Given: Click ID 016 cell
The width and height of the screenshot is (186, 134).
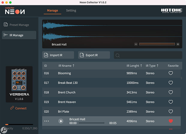Looking at the screenshot, I should pyautogui.click(x=46, y=73).
